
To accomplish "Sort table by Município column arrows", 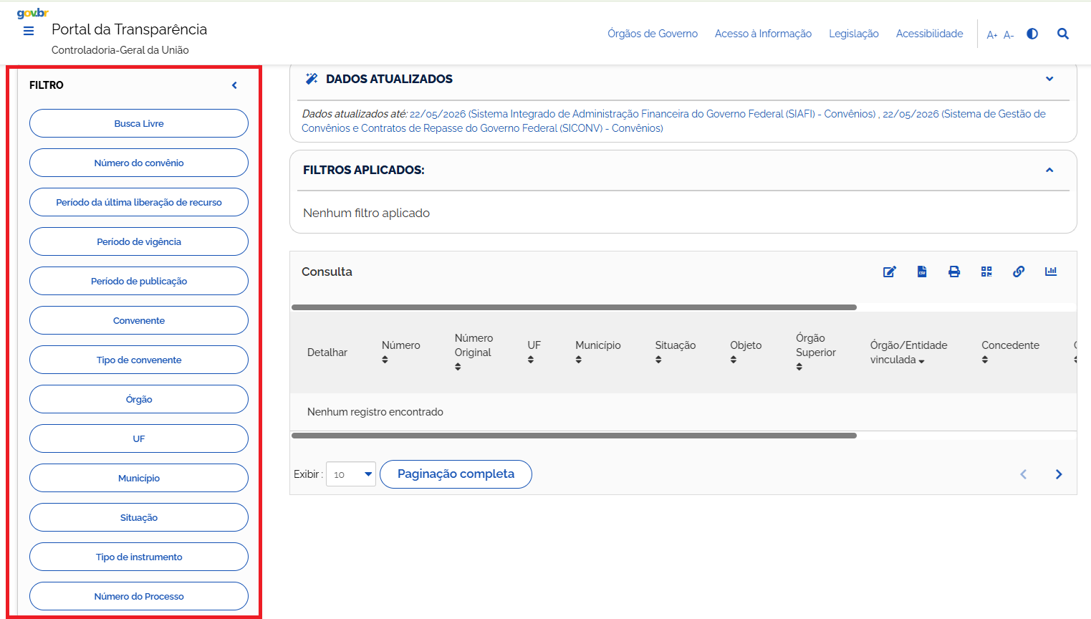I will point(579,360).
